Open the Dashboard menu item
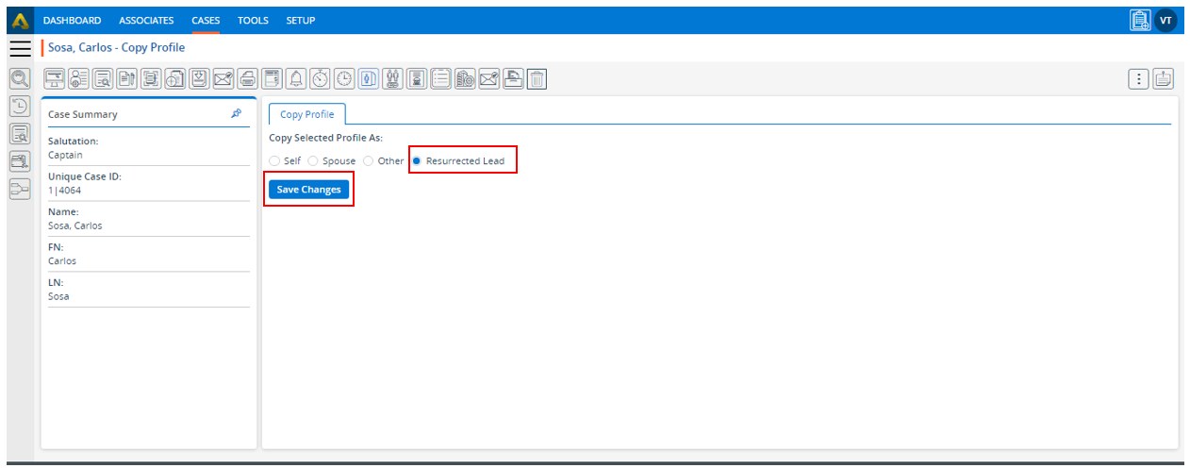 72,20
